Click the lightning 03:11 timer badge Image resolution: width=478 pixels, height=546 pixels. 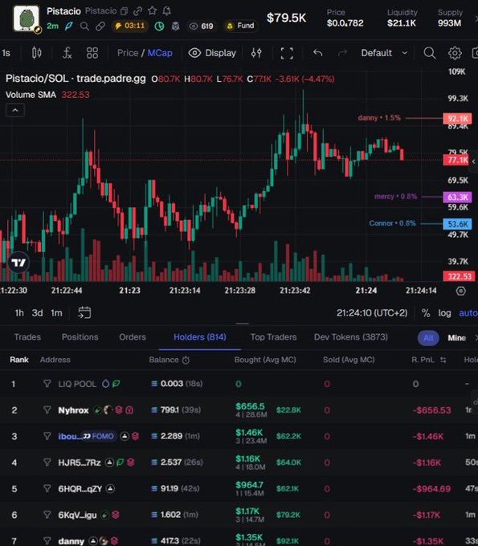(x=129, y=26)
